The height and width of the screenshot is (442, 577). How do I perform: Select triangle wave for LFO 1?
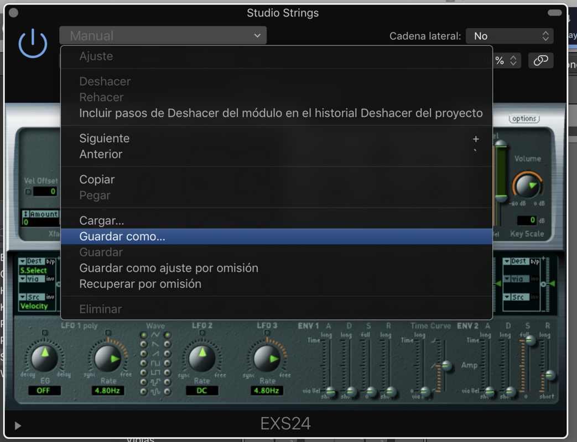143,335
